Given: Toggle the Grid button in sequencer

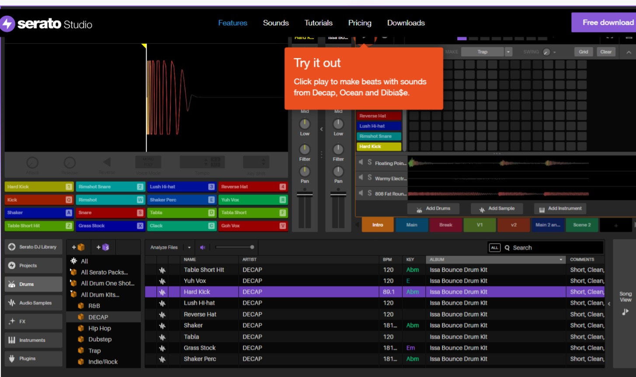Looking at the screenshot, I should [x=584, y=52].
